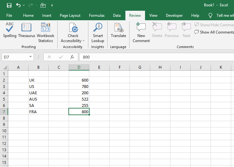Toggle Show All Comments
The width and height of the screenshot is (234, 167).
tap(214, 32)
